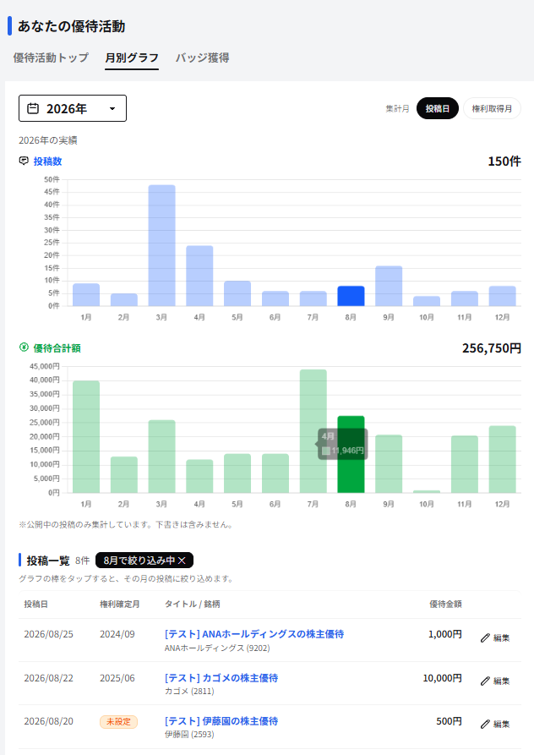Image resolution: width=534 pixels, height=755 pixels.
Task: Click the 10,000円 amount for カゴメ
Action: 442,678
